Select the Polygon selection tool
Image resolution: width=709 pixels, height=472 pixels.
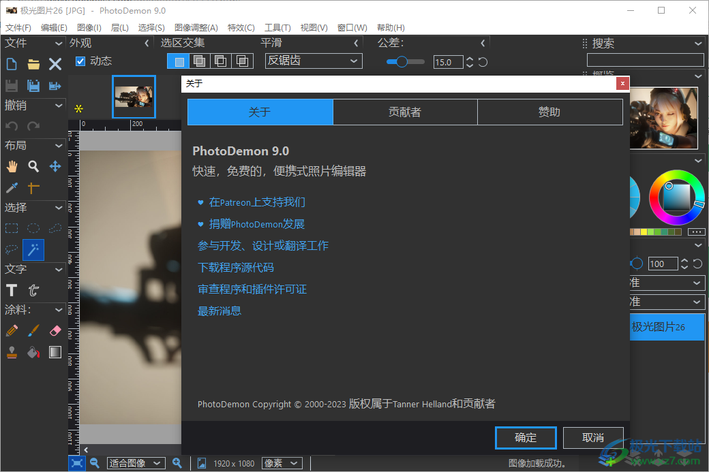pyautogui.click(x=55, y=228)
